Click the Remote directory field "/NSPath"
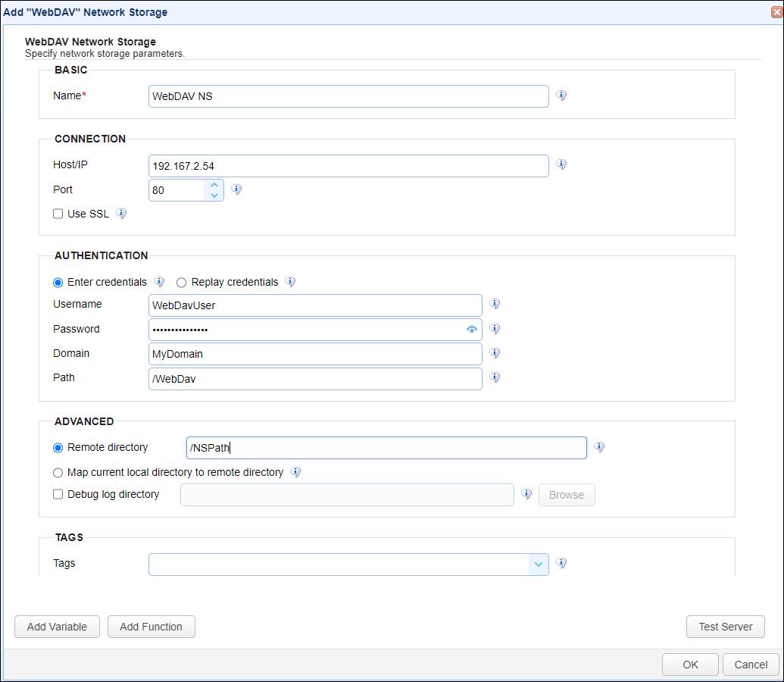This screenshot has width=784, height=682. tap(386, 448)
